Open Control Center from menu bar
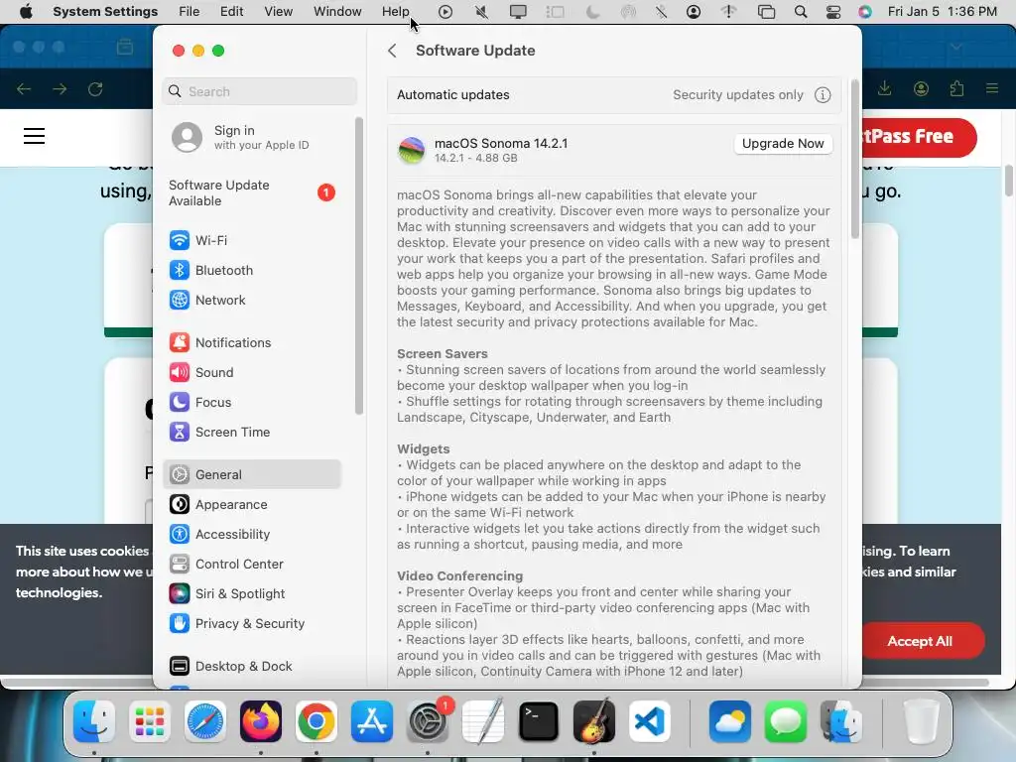Viewport: 1016px width, 762px height. (832, 12)
